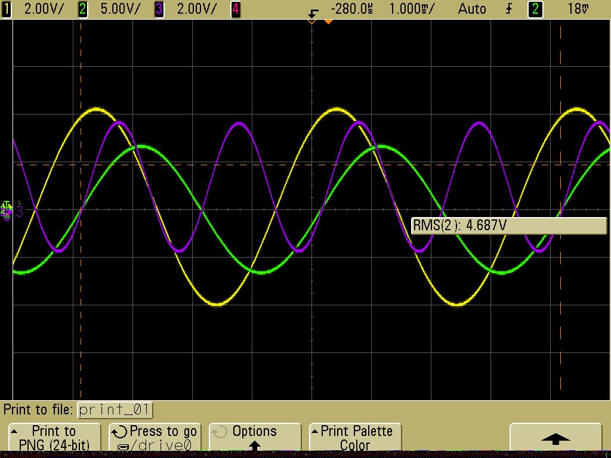This screenshot has height=458, width=611.
Task: Click the channel 1 2.00V/ scale readout
Action: (x=44, y=9)
